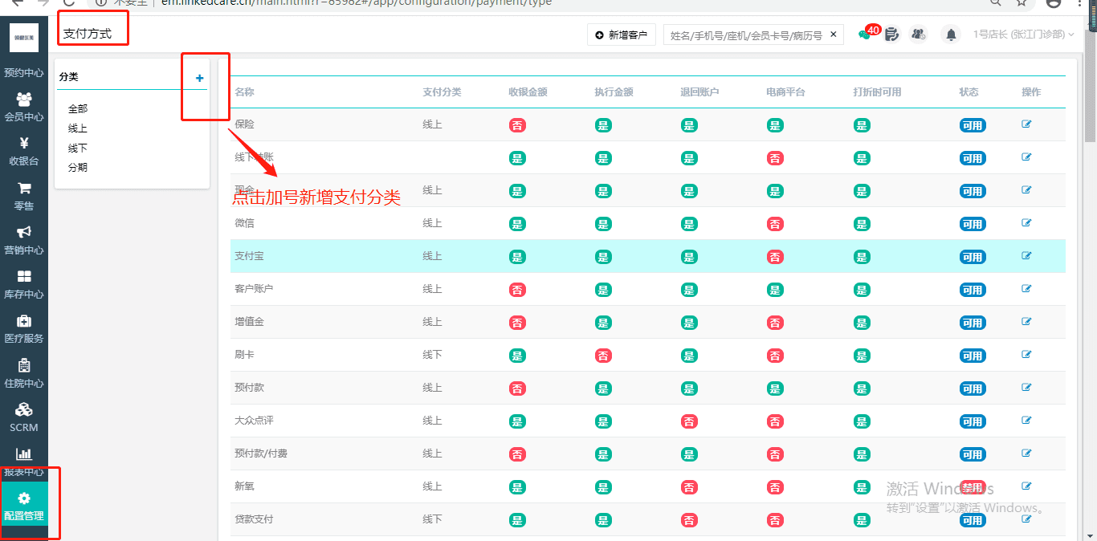This screenshot has width=1097, height=541.
Task: Click the plus icon to add category
Action: [x=200, y=78]
